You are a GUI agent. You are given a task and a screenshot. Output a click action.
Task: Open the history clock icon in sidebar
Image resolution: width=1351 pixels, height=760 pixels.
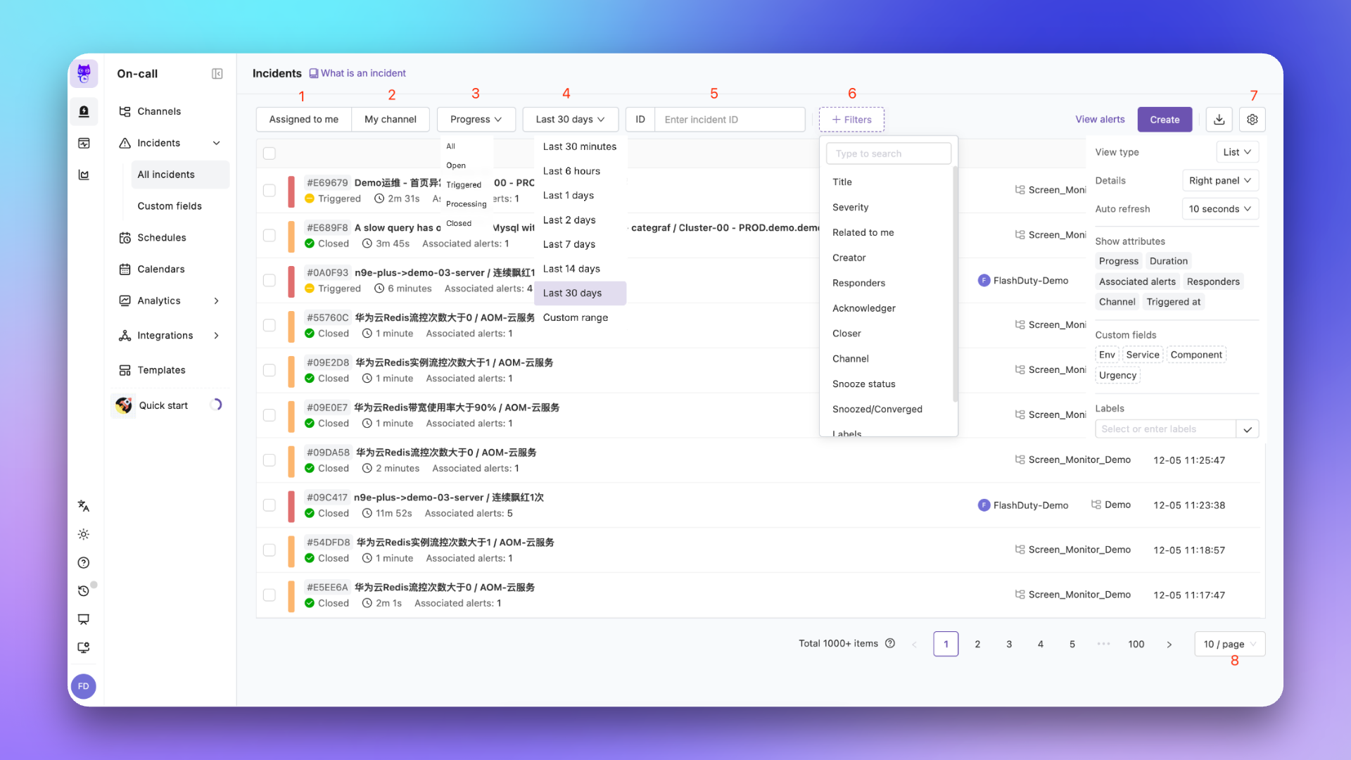click(84, 590)
